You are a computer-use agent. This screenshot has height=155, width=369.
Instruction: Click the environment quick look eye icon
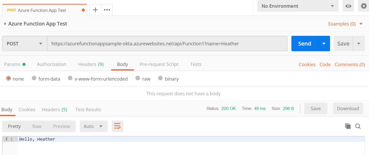[348, 6]
